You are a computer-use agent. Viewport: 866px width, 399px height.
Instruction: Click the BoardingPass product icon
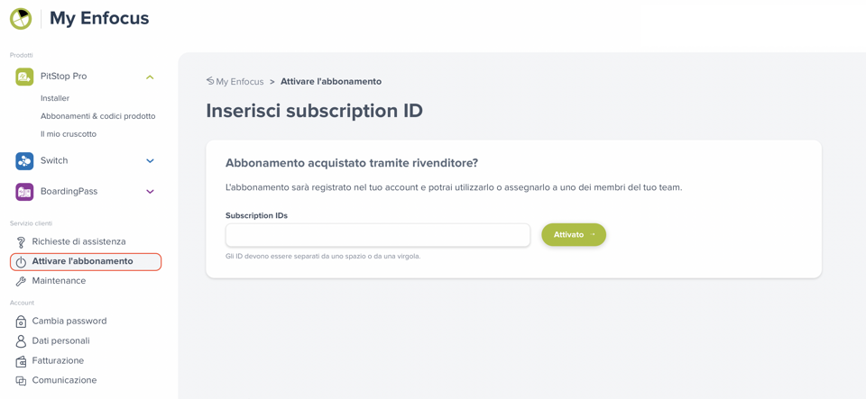coord(24,192)
